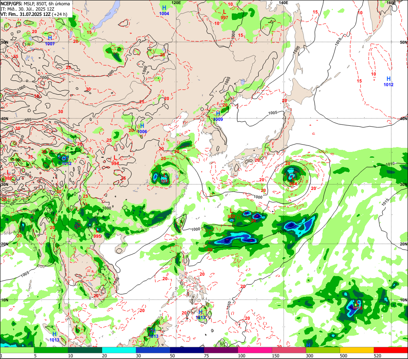This screenshot has width=408, height=359.
Task: Click the low pressure marker 'L 995'
Action: [x=97, y=233]
